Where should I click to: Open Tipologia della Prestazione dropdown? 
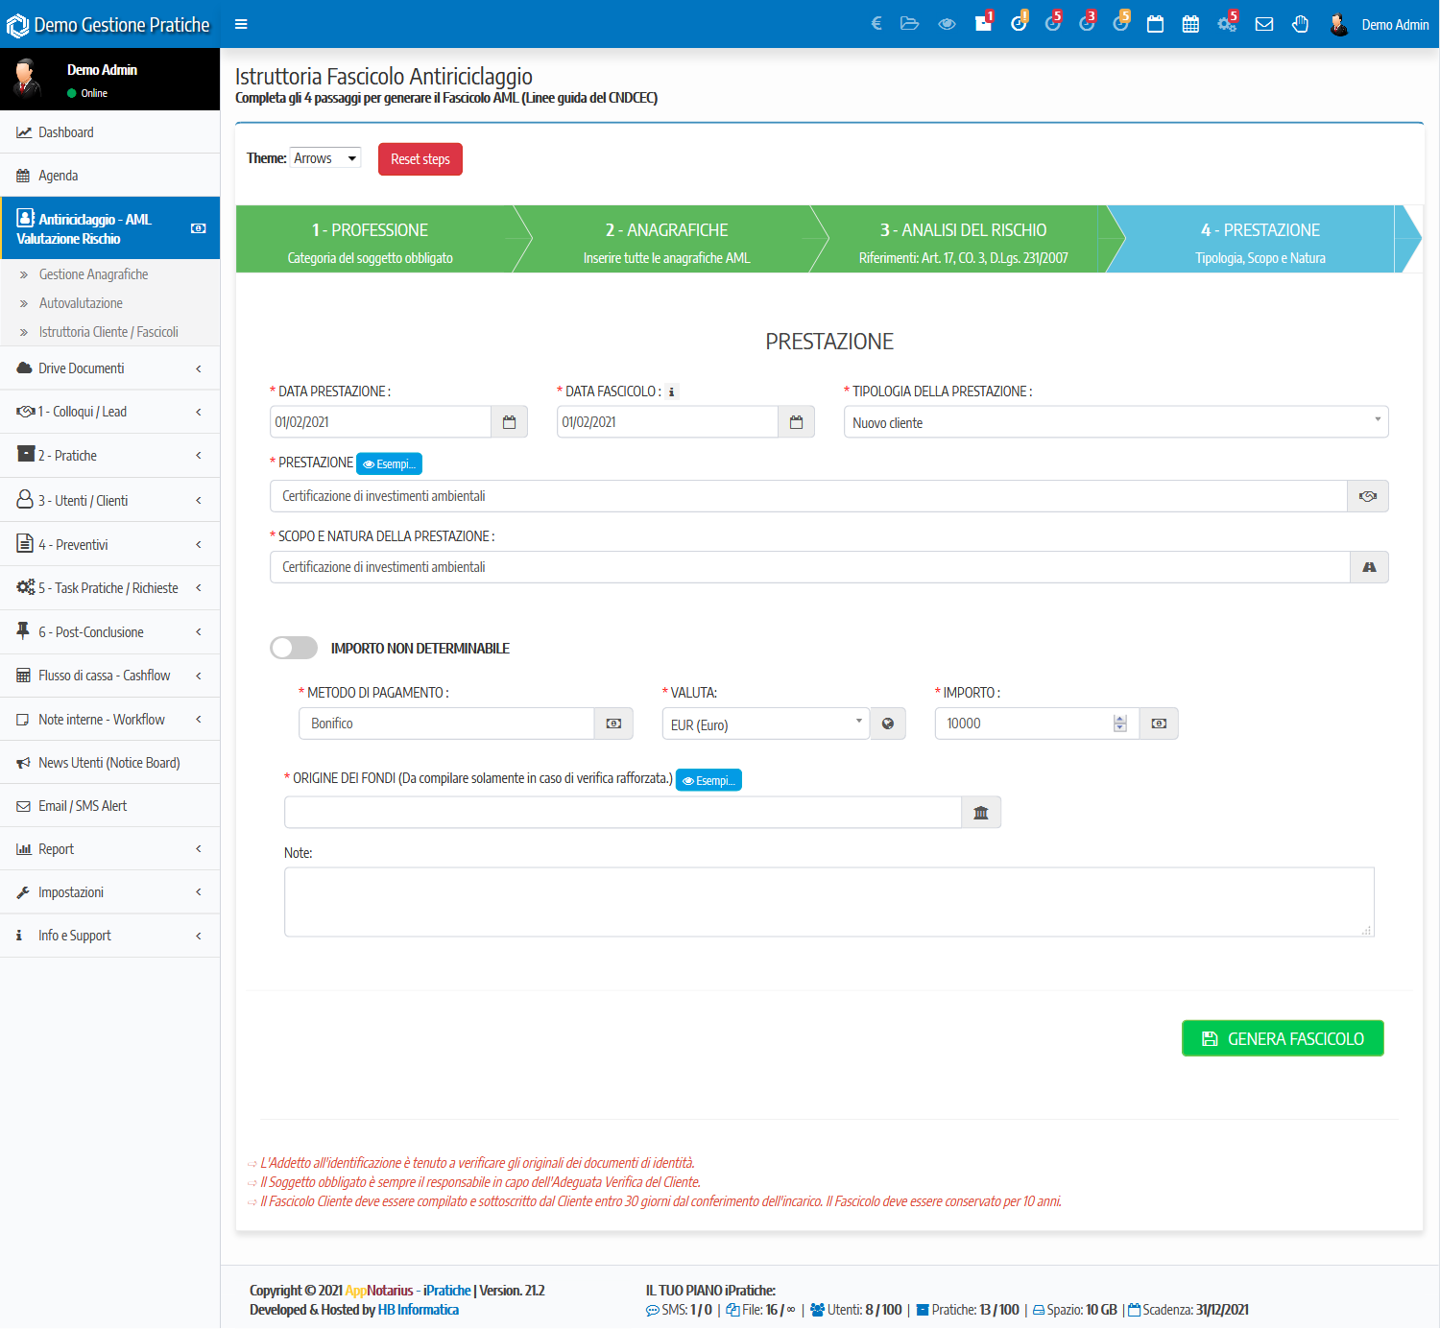pyautogui.click(x=1116, y=422)
